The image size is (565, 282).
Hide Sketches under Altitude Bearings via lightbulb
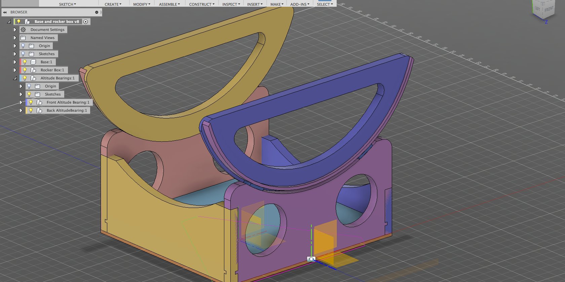pos(29,94)
